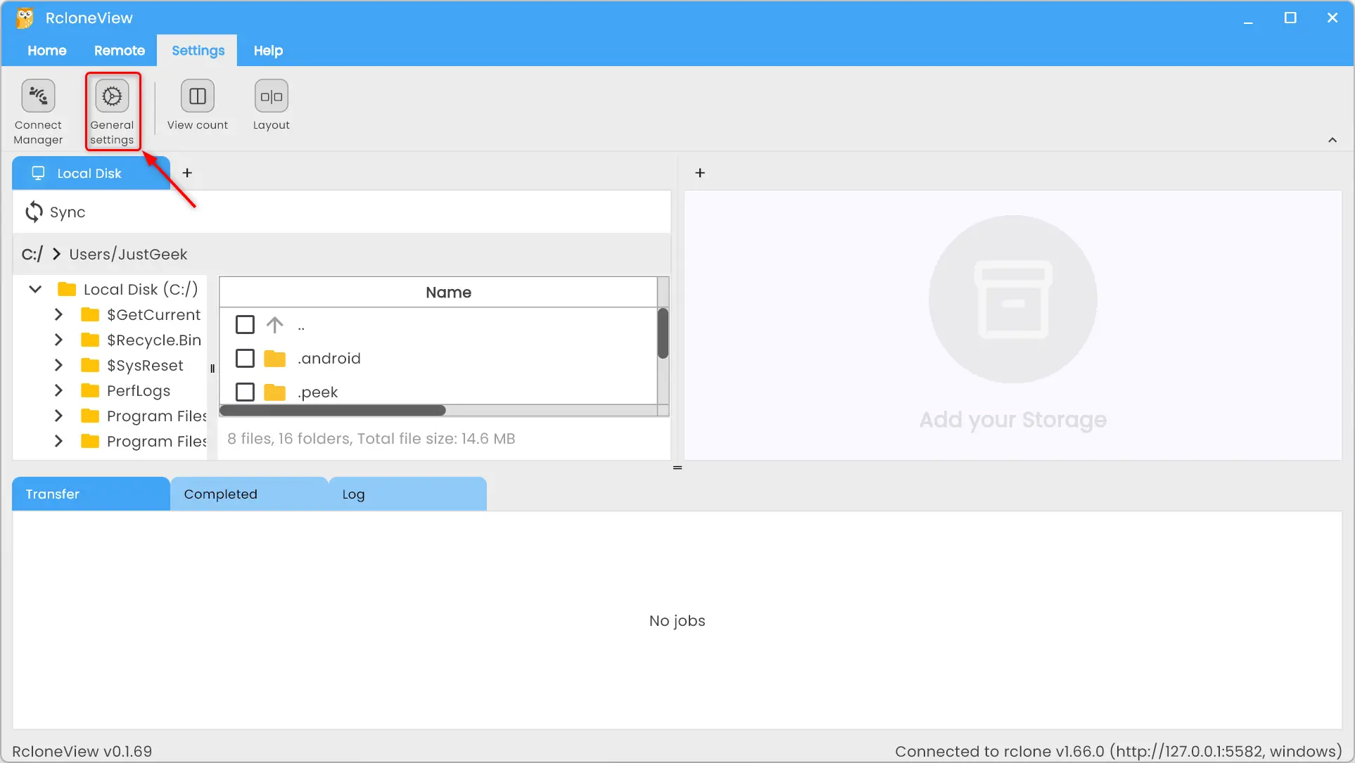Click C:/ in the path bar
The image size is (1355, 763).
point(32,254)
